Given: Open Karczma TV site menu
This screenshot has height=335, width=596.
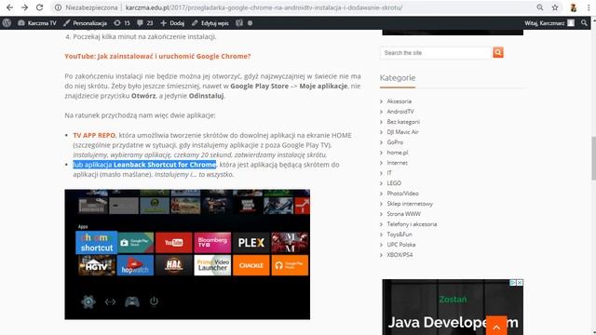Looking at the screenshot, I should 37,23.
